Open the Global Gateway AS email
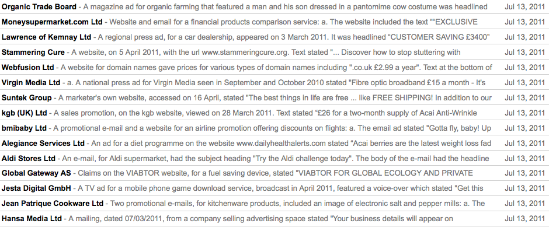The width and height of the screenshot is (549, 227). (274, 173)
